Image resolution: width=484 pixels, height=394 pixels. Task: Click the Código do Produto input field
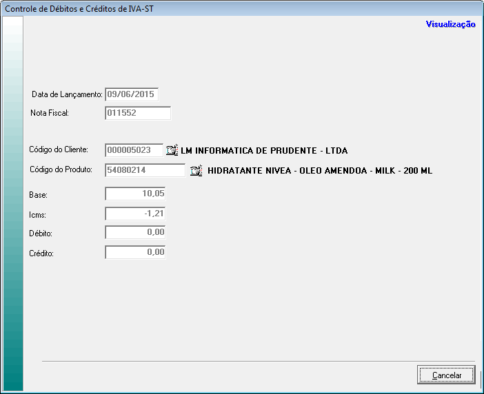[145, 170]
